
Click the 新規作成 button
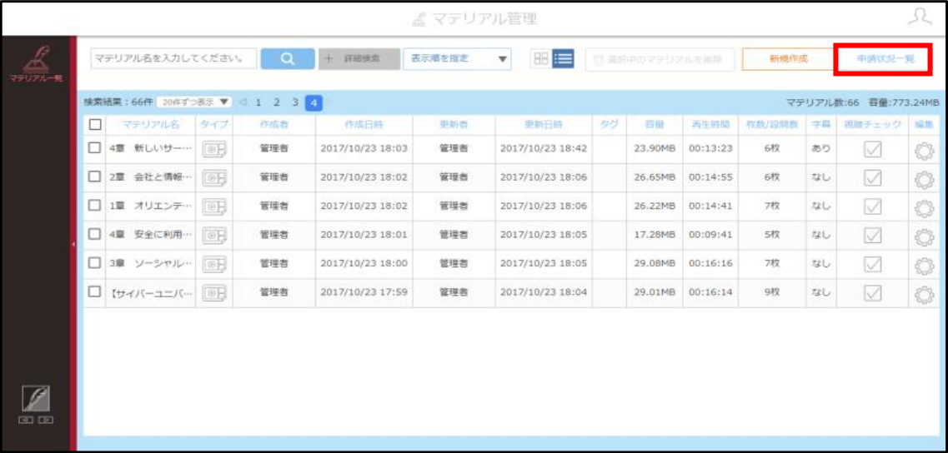click(788, 59)
